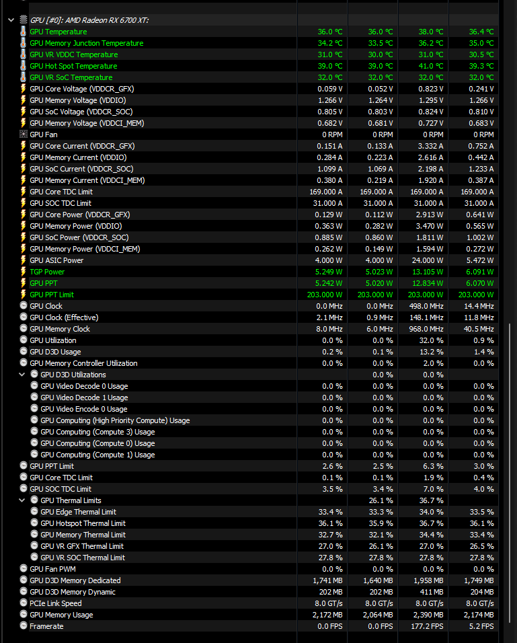
Task: Collapse the GPU Thermal Limits group
Action: point(22,500)
